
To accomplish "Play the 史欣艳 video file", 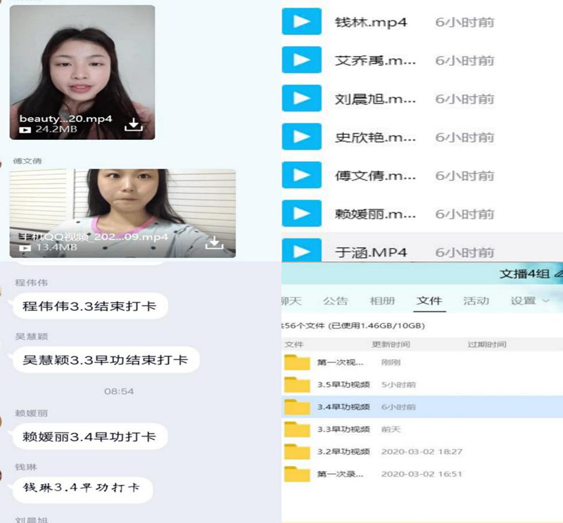I will tap(302, 136).
